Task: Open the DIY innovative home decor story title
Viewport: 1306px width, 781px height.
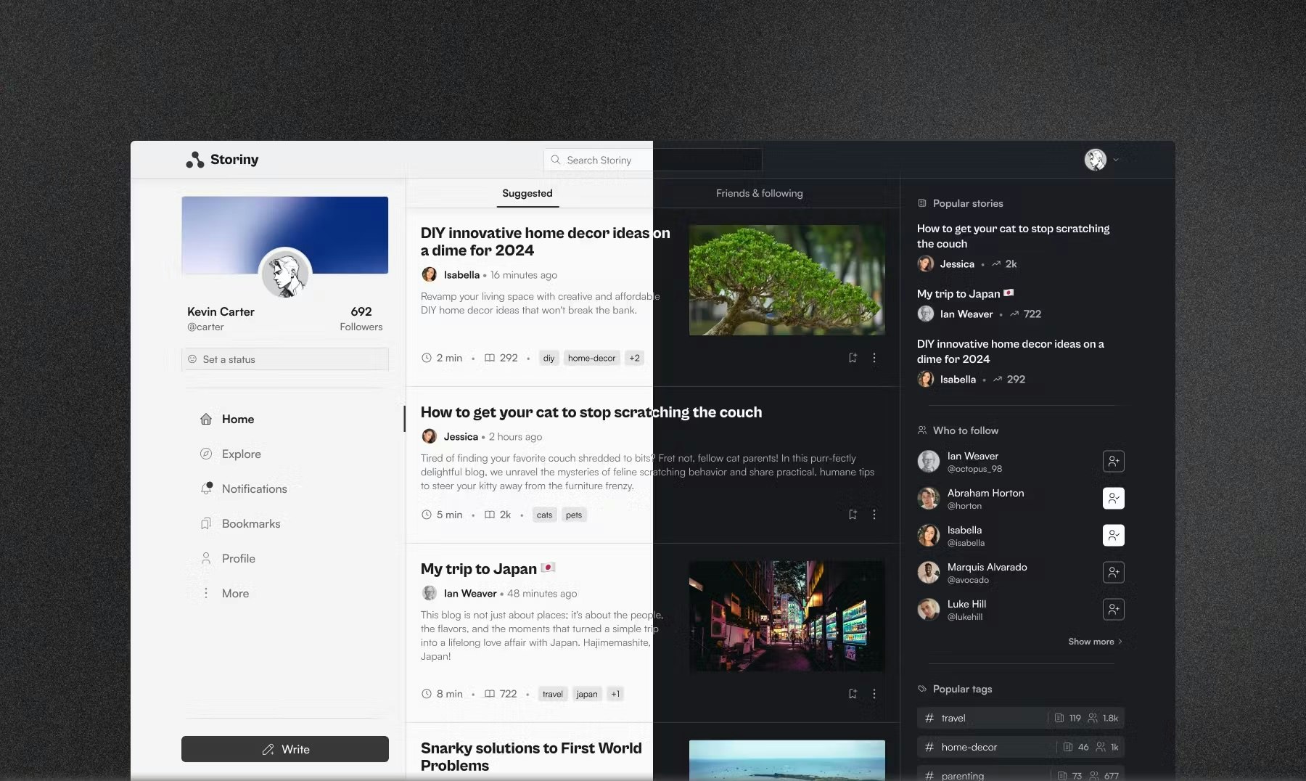Action: (x=546, y=242)
